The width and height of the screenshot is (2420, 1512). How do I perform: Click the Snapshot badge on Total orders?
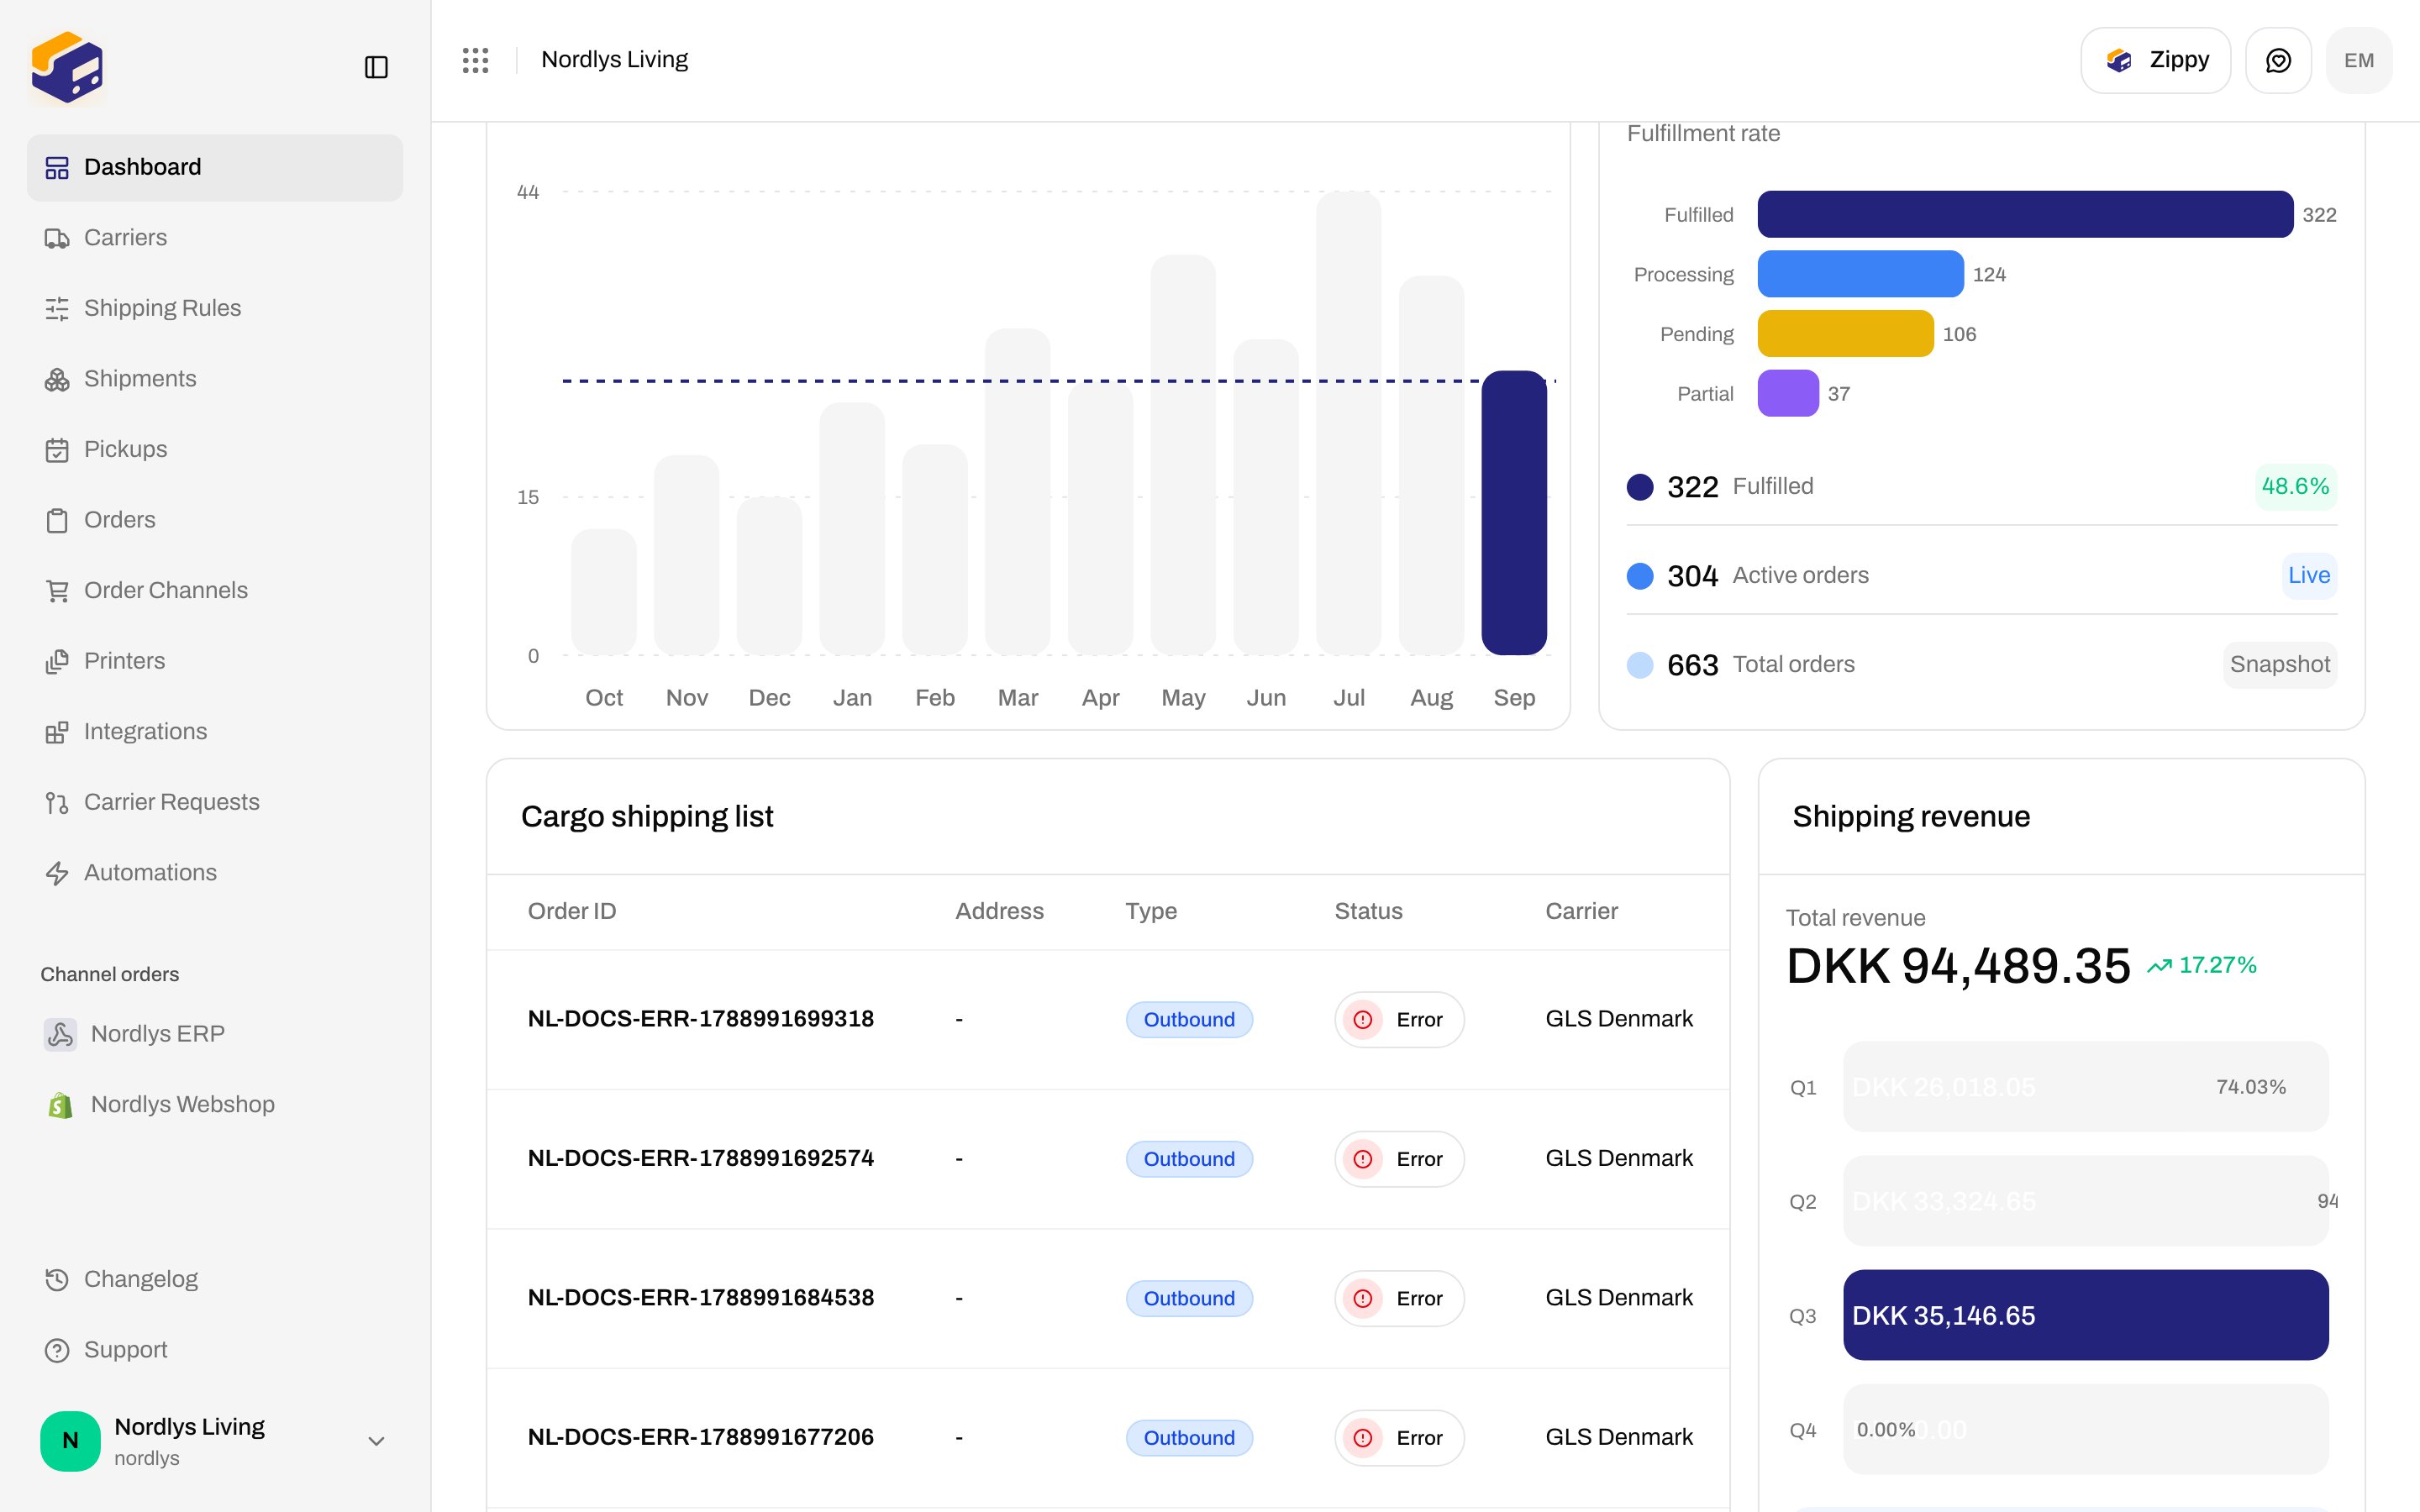[2280, 665]
